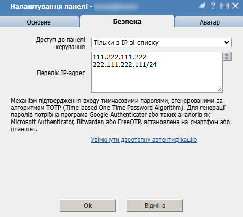Cancel changes with the Відміна button

pyautogui.click(x=155, y=206)
